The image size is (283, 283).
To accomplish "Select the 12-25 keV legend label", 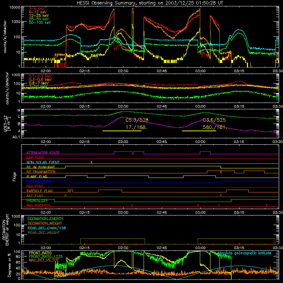I will [39, 16].
